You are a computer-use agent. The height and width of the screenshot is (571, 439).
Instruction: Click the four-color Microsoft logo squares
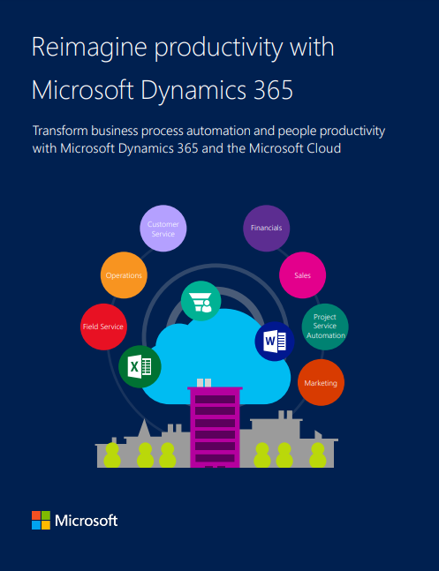[41, 520]
